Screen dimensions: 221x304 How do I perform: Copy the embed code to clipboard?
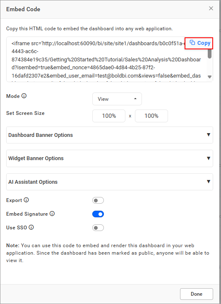199,43
